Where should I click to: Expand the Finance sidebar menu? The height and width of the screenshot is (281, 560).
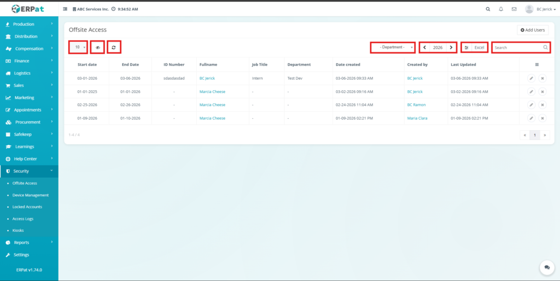pos(29,61)
